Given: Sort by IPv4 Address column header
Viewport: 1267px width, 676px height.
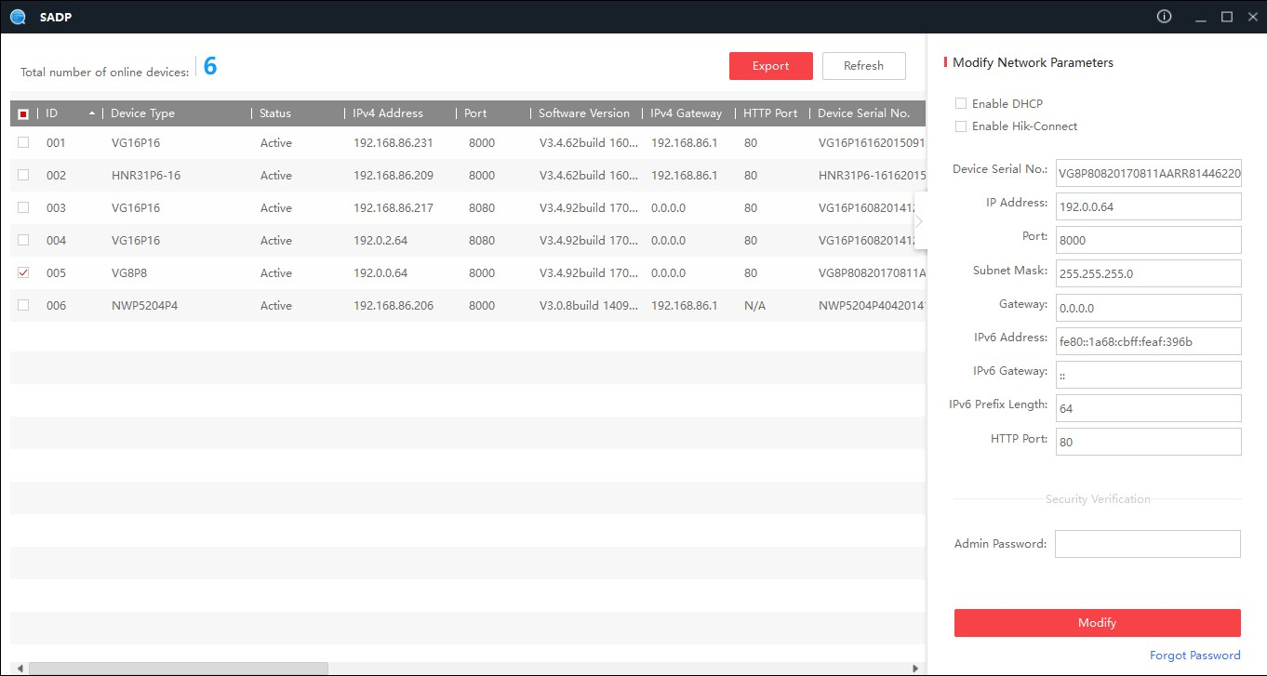Looking at the screenshot, I should pos(387,113).
